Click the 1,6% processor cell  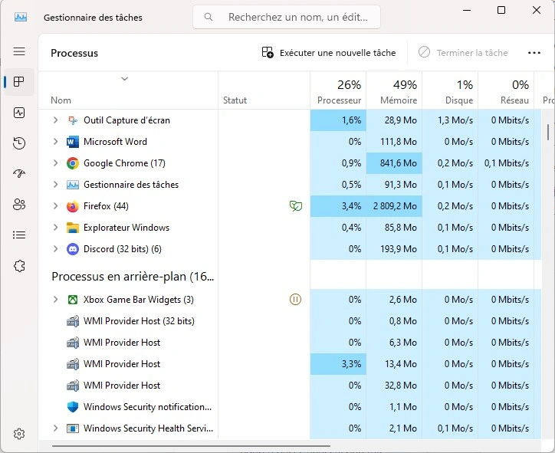pos(338,120)
